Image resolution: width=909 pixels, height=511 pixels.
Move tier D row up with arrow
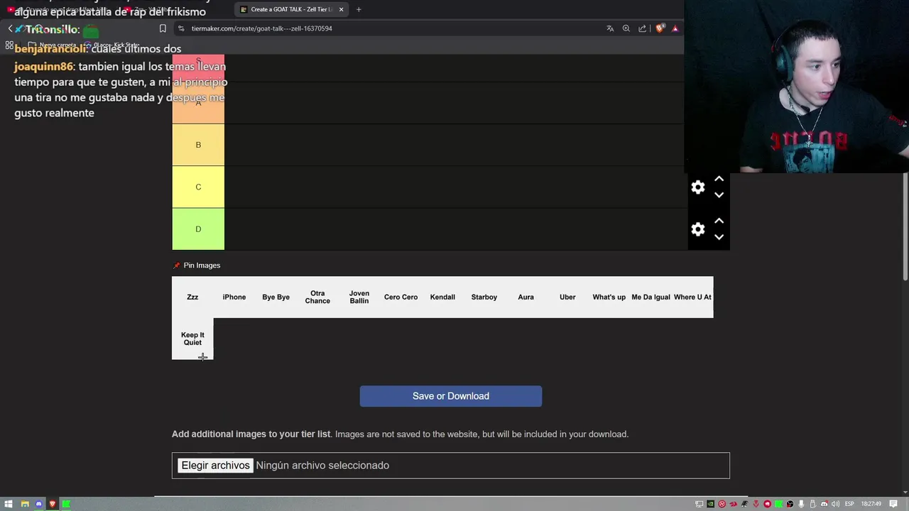click(719, 221)
